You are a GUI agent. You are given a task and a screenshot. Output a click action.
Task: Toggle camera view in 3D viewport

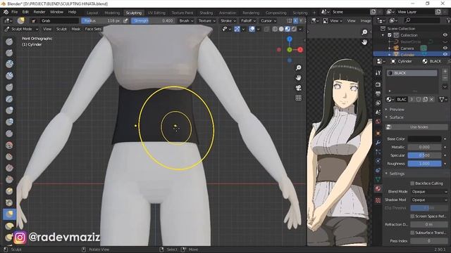299,88
